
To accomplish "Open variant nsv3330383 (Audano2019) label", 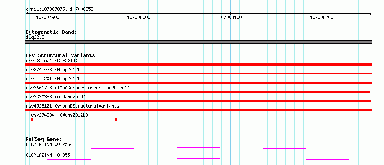I will pyautogui.click(x=56, y=97).
